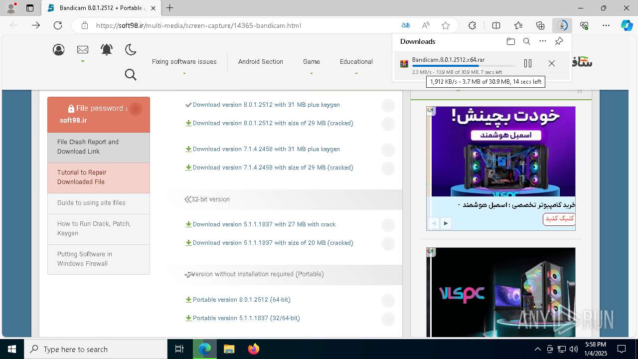Add page to favorites star
The height and width of the screenshot is (359, 638).
coord(446,25)
